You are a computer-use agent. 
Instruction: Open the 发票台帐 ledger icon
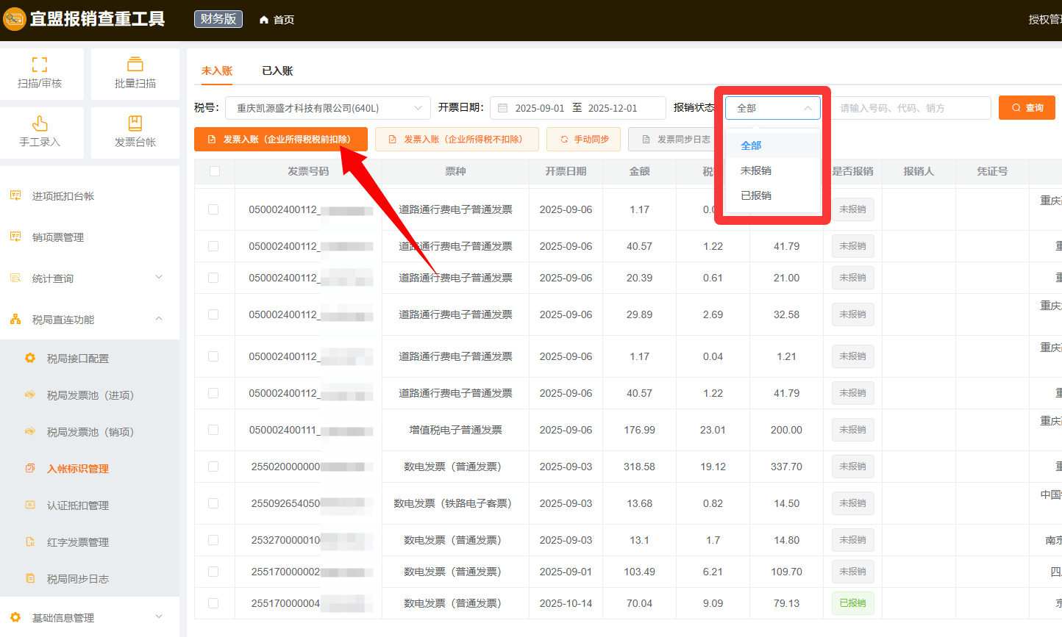[135, 123]
